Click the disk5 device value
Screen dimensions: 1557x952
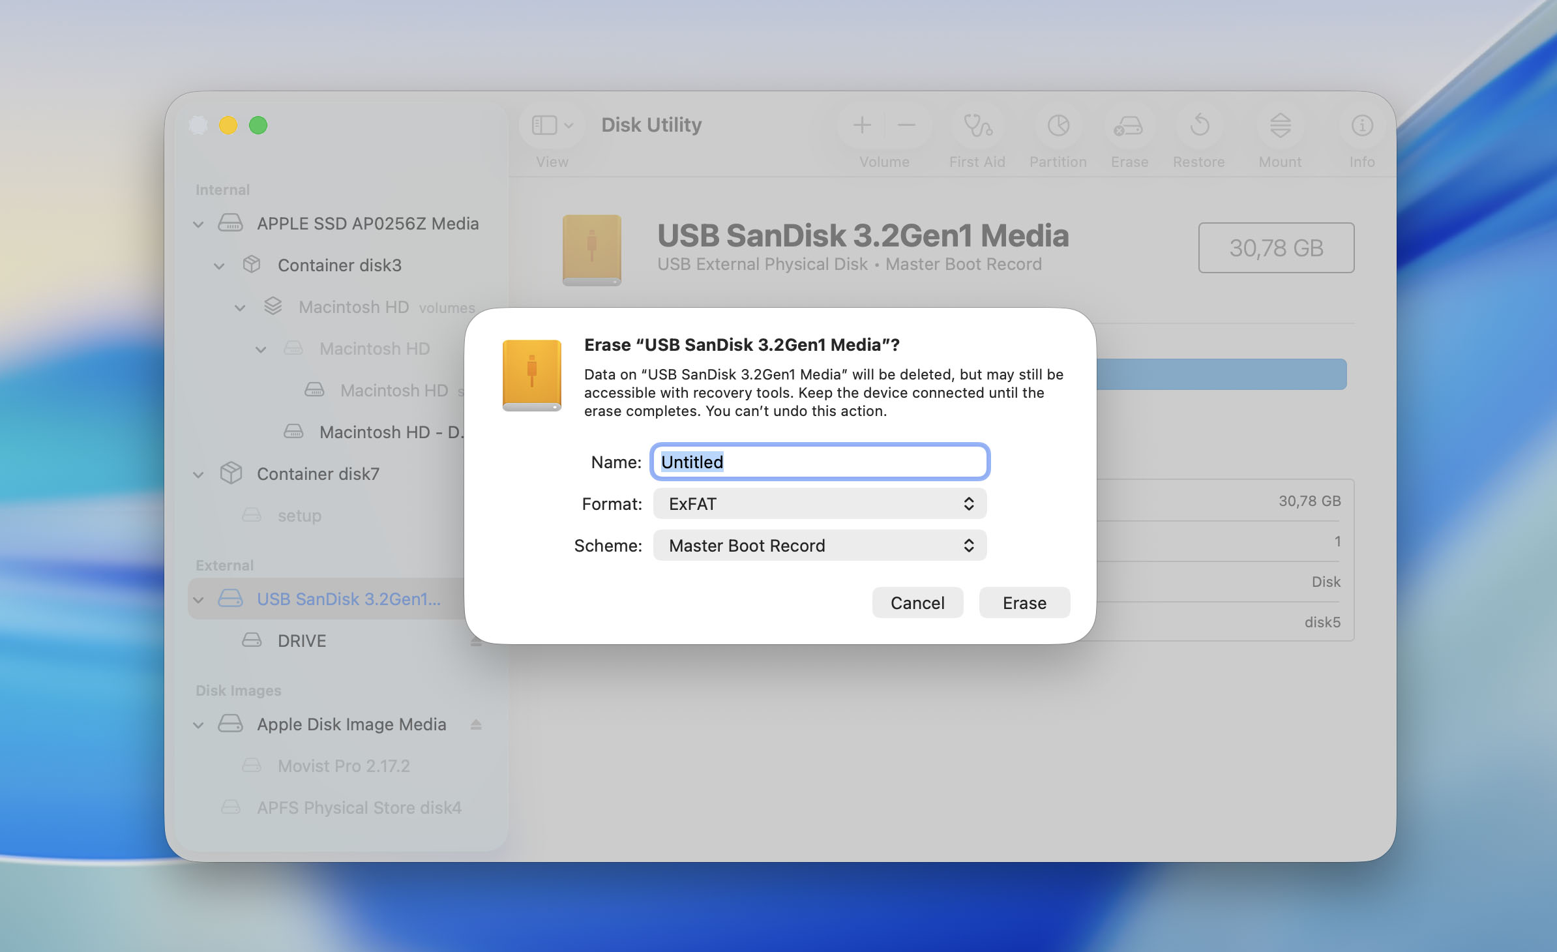coord(1322,622)
